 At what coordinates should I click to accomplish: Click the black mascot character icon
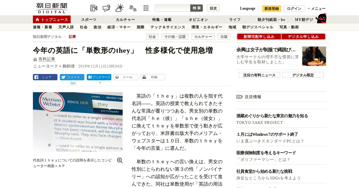point(321,18)
